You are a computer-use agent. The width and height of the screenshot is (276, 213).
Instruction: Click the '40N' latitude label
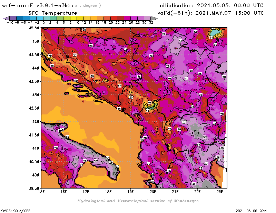[36, 175]
